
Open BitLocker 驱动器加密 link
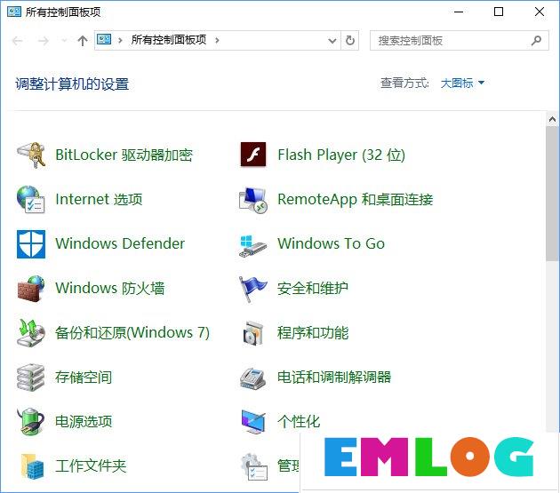(x=124, y=155)
